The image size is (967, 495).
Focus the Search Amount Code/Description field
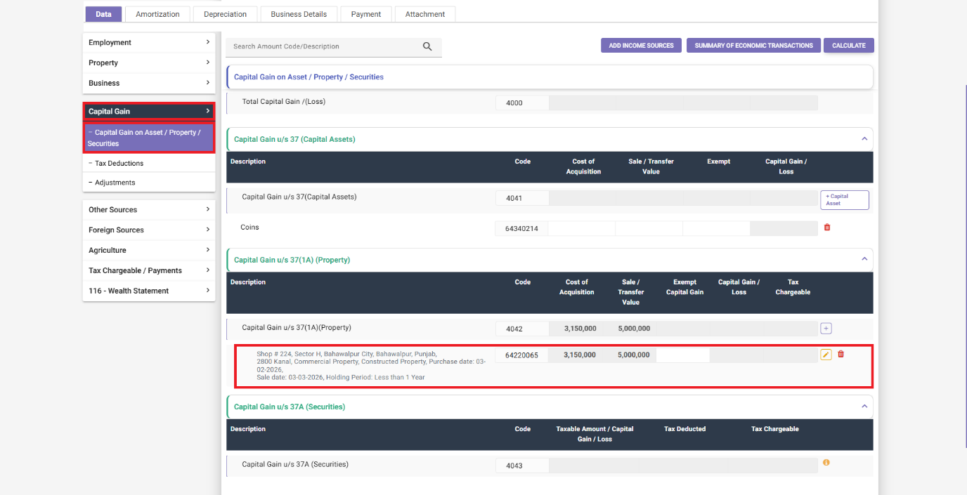pos(323,46)
